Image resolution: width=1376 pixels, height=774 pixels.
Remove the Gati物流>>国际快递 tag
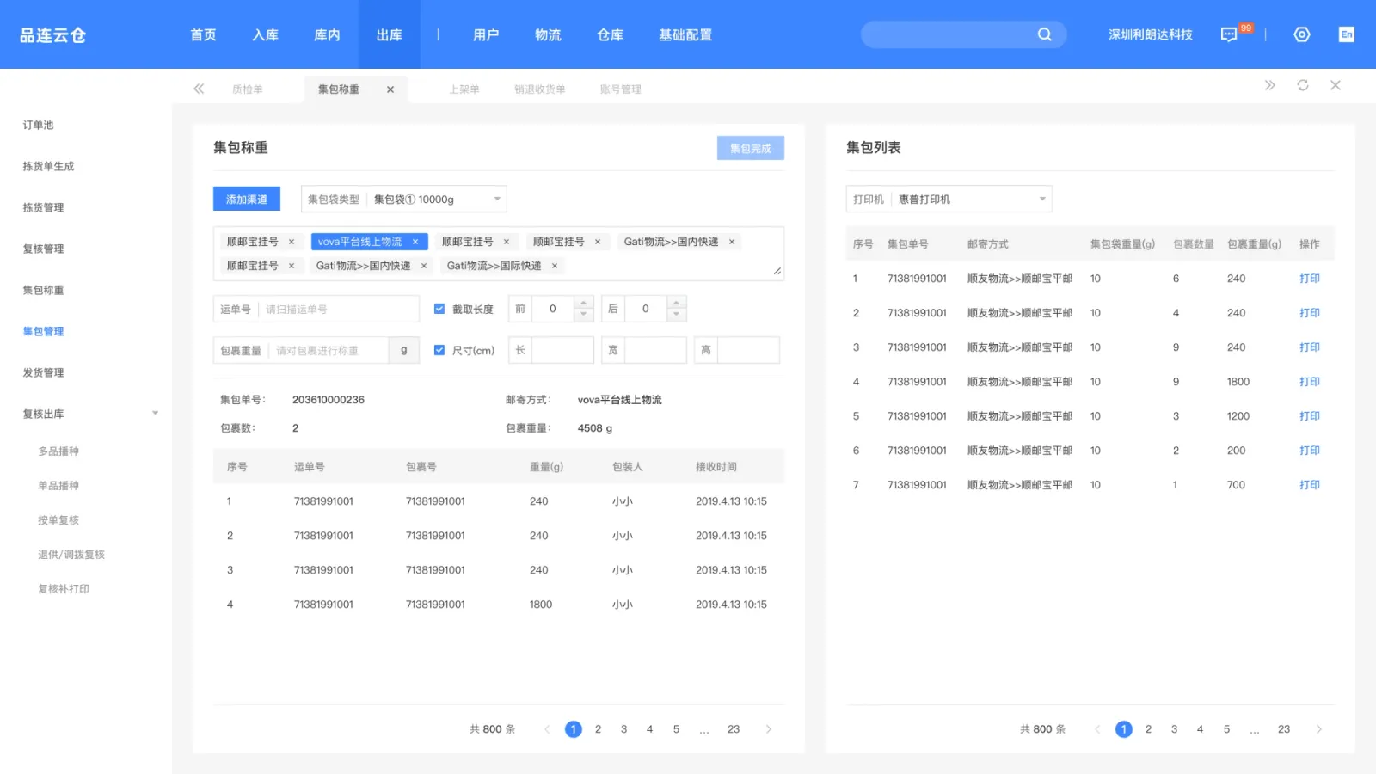click(555, 266)
